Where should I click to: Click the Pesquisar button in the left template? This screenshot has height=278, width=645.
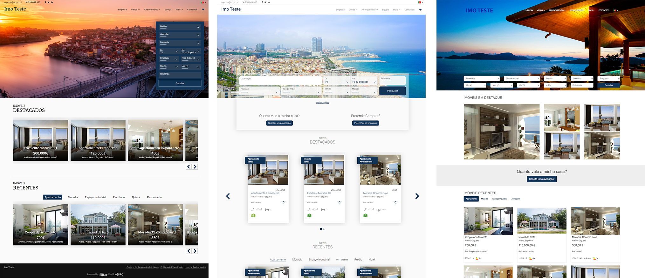[180, 83]
